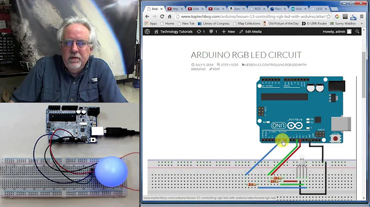
Task: Click the WordPress logo in admin bar
Action: point(147,32)
